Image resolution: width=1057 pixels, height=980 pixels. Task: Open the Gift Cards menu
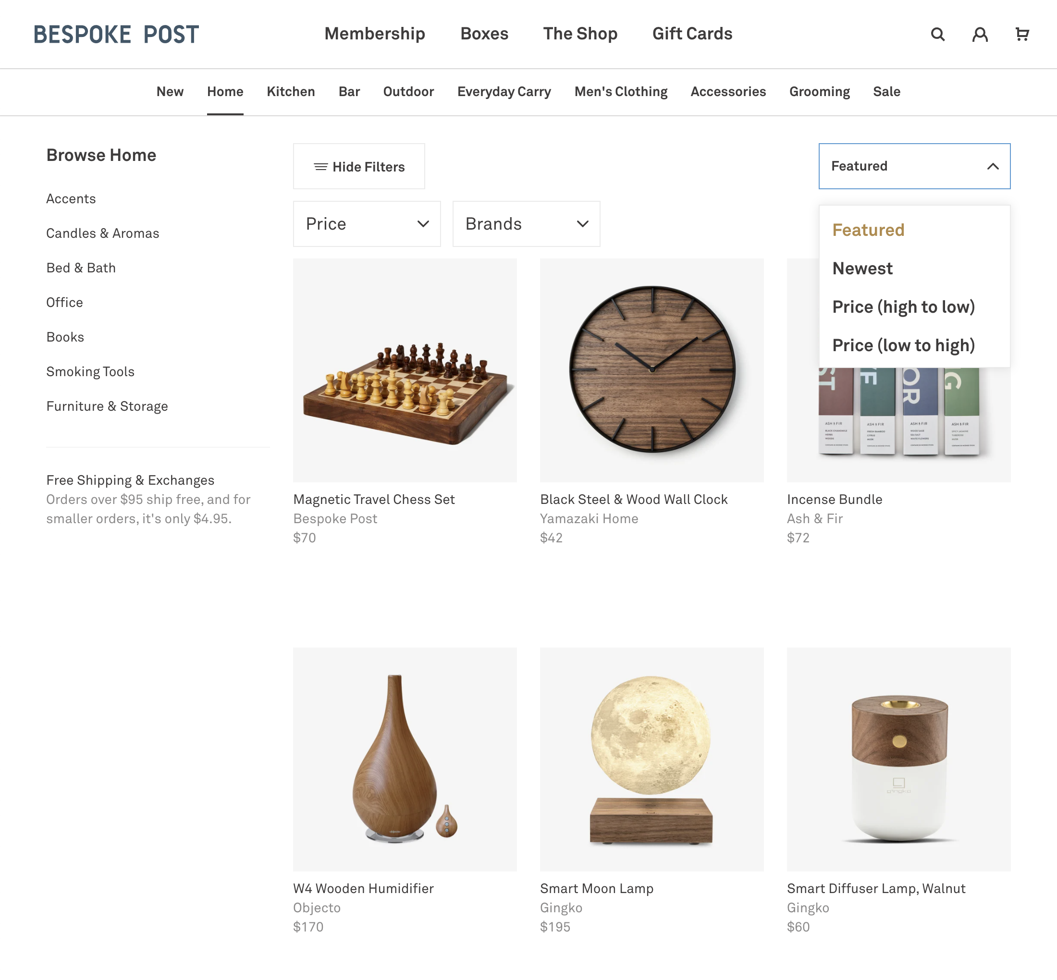[x=692, y=34]
